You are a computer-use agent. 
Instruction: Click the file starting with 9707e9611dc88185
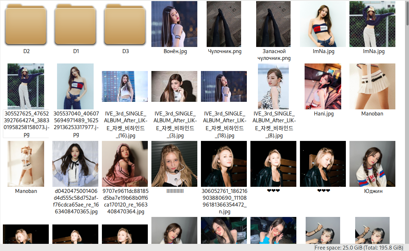click(x=125, y=164)
